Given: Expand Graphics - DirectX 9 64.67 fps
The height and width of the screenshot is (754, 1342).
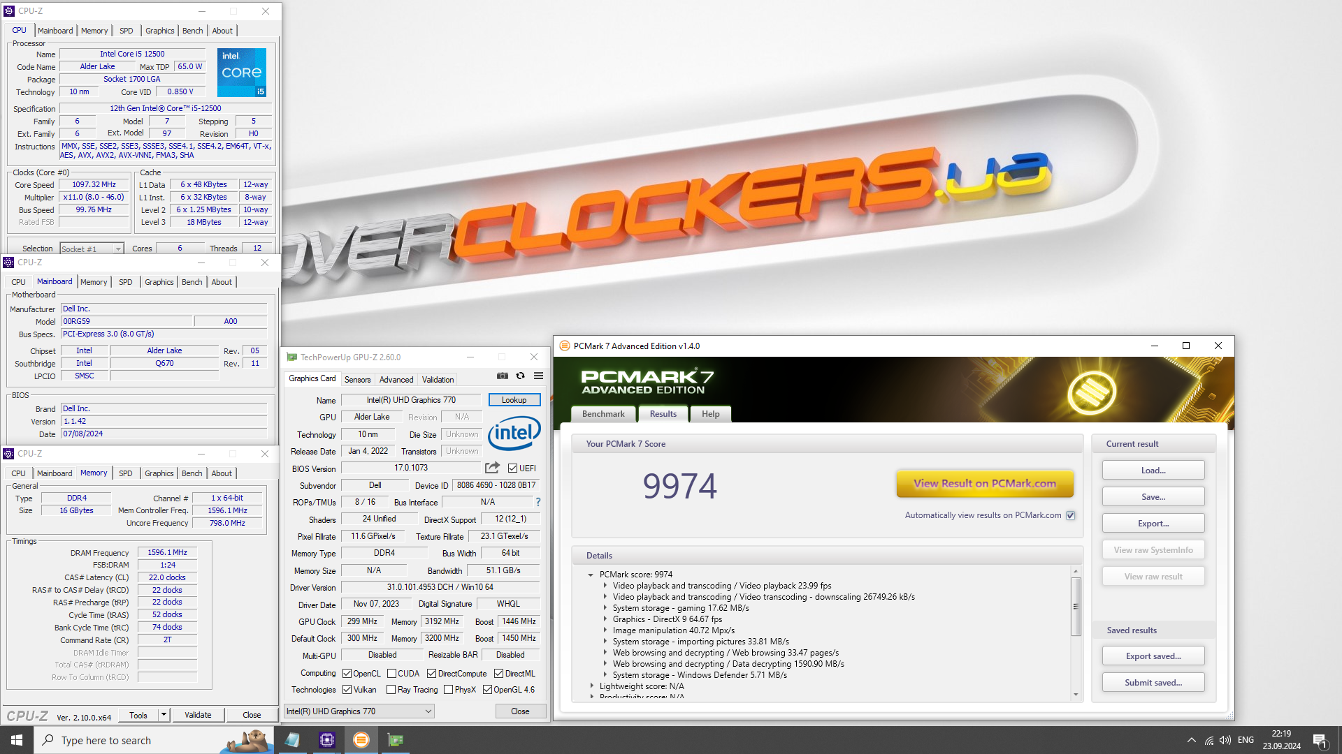Looking at the screenshot, I should coord(605,619).
